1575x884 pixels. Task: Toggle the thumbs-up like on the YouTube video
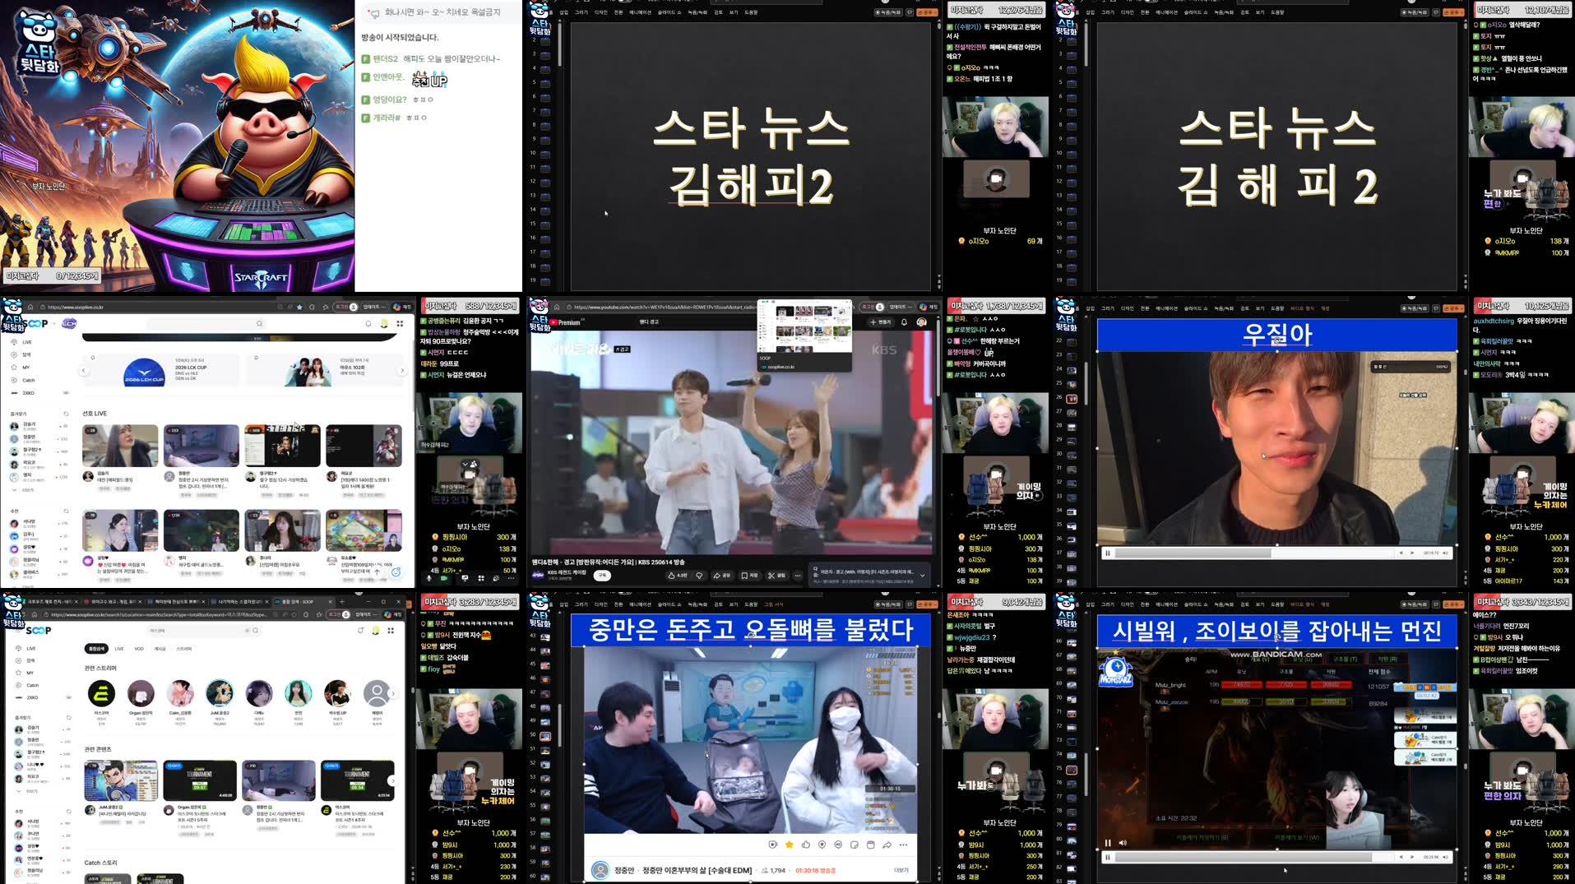coord(672,575)
